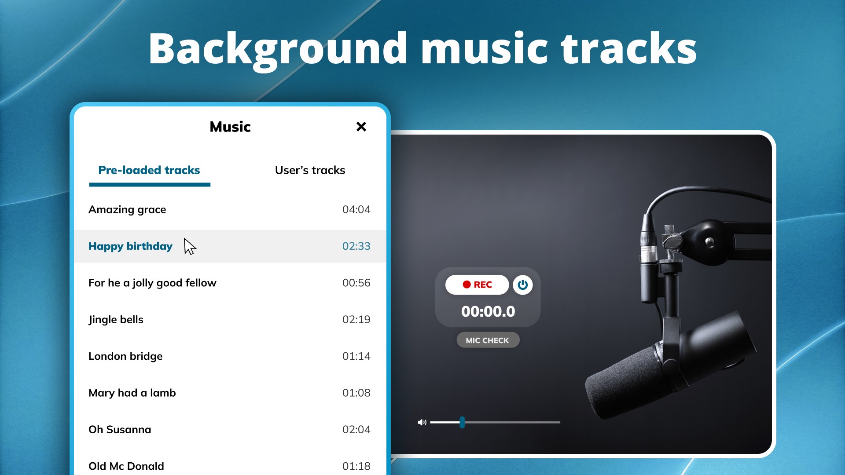Click the 00:00.0 recording timer display
Image resolution: width=845 pixels, height=475 pixels.
(x=488, y=311)
